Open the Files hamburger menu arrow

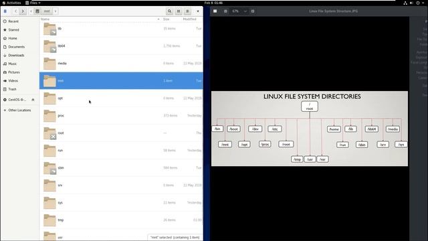coord(198,11)
